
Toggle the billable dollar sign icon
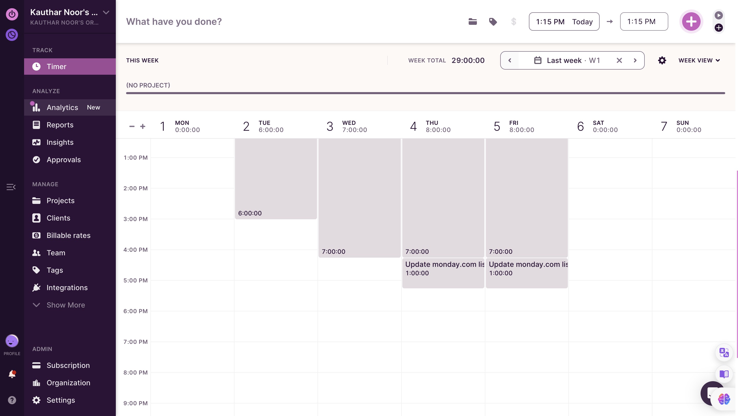pos(513,21)
